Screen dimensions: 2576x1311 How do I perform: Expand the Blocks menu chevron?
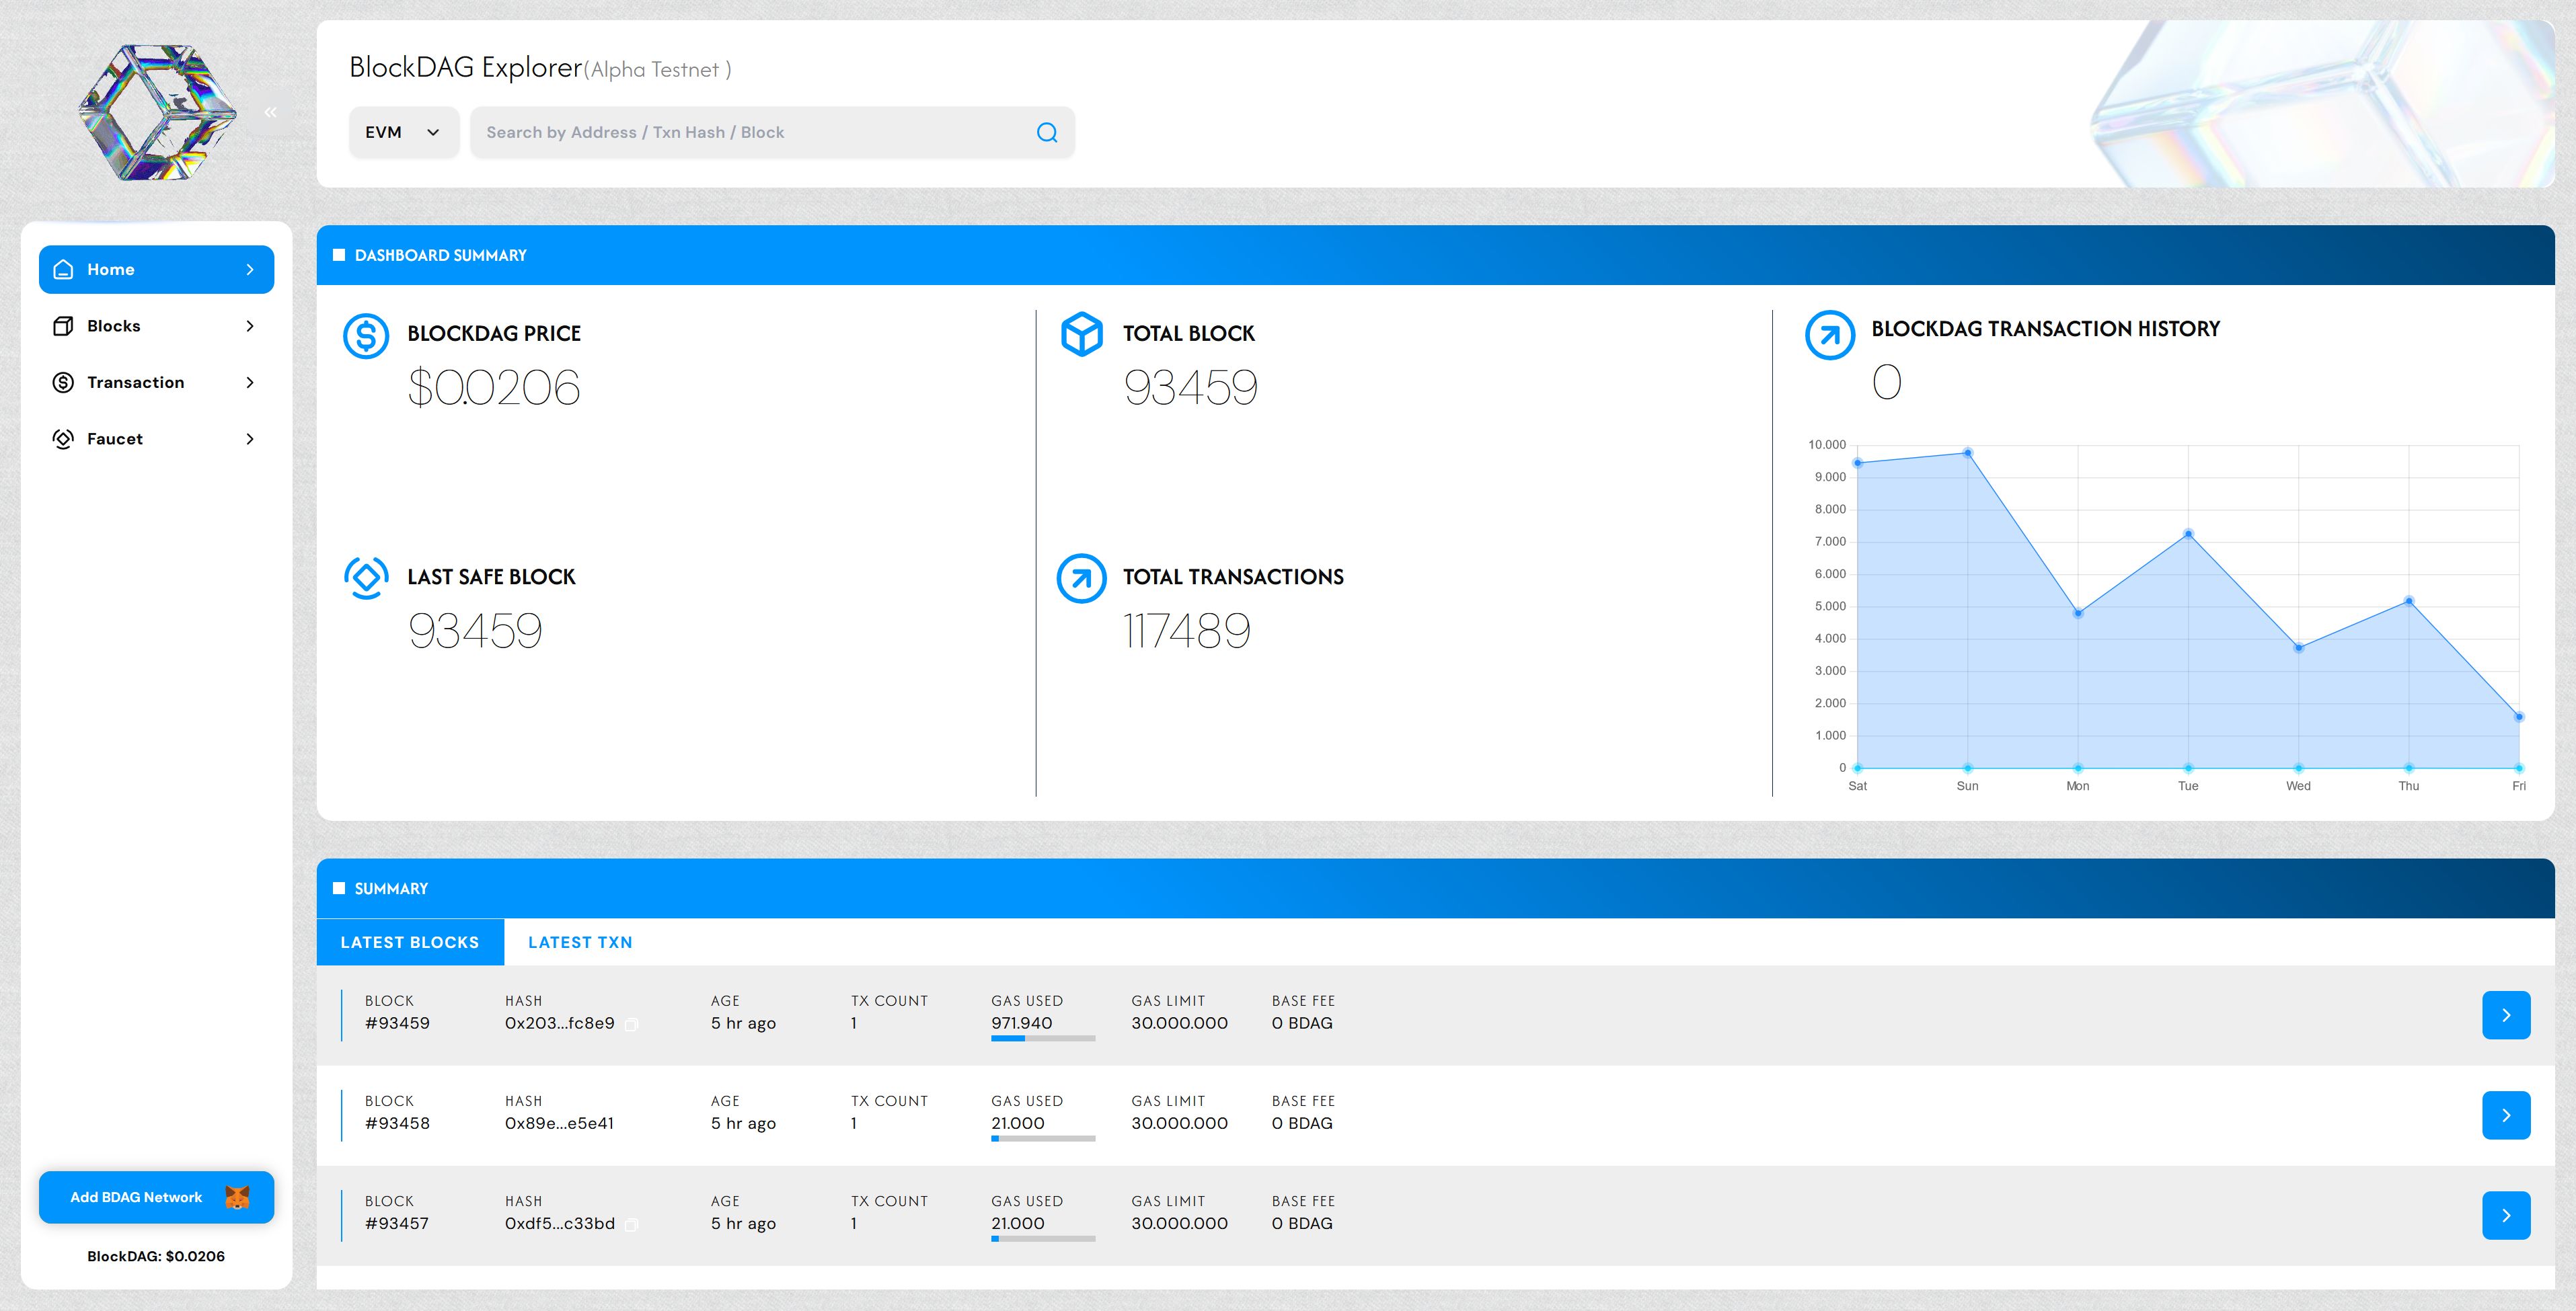point(250,326)
